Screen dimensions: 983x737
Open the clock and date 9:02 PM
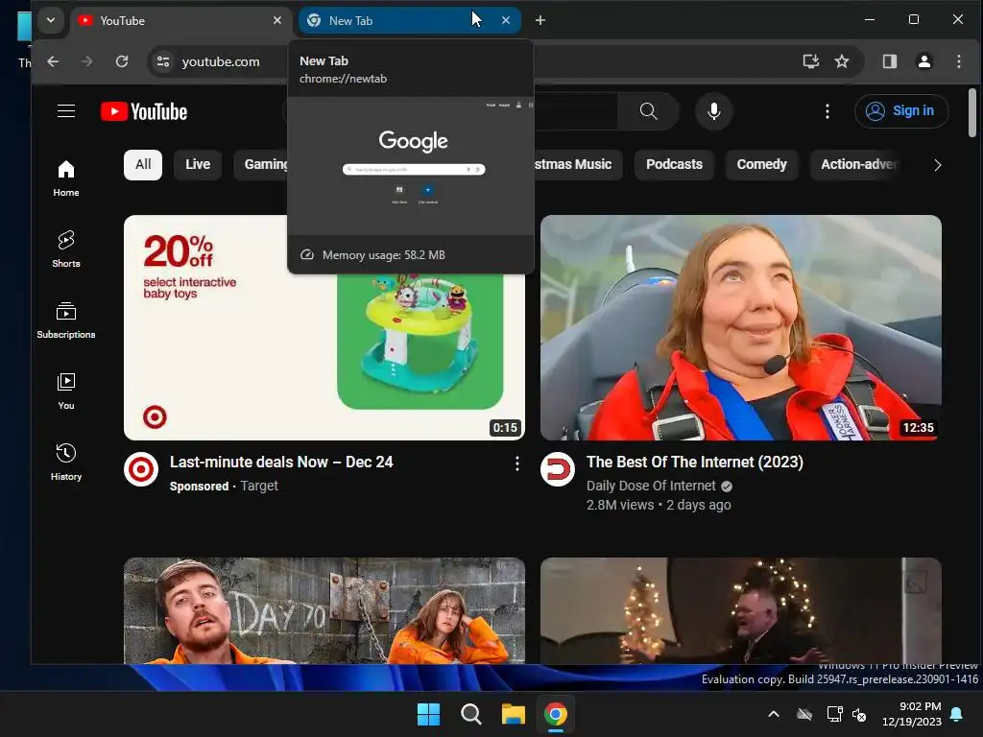912,714
